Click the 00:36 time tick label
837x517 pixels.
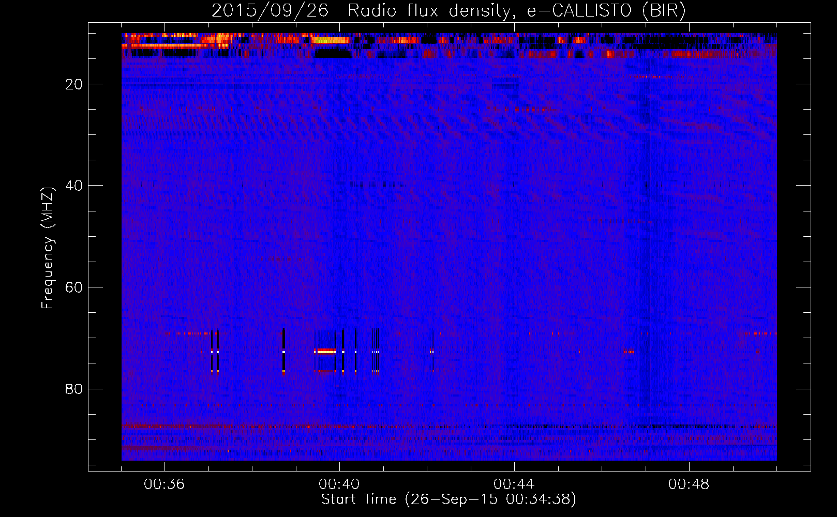pyautogui.click(x=165, y=484)
